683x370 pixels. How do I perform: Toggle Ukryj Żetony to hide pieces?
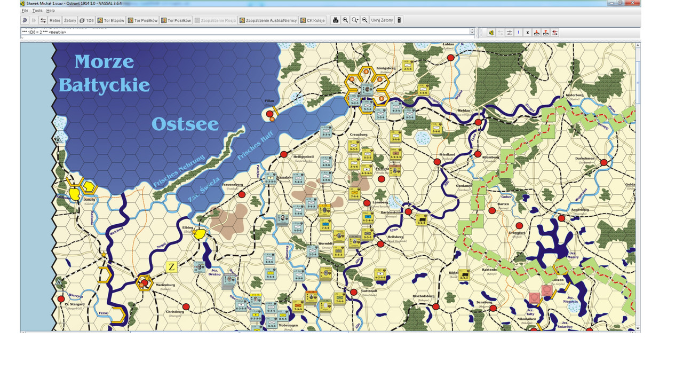(x=382, y=20)
